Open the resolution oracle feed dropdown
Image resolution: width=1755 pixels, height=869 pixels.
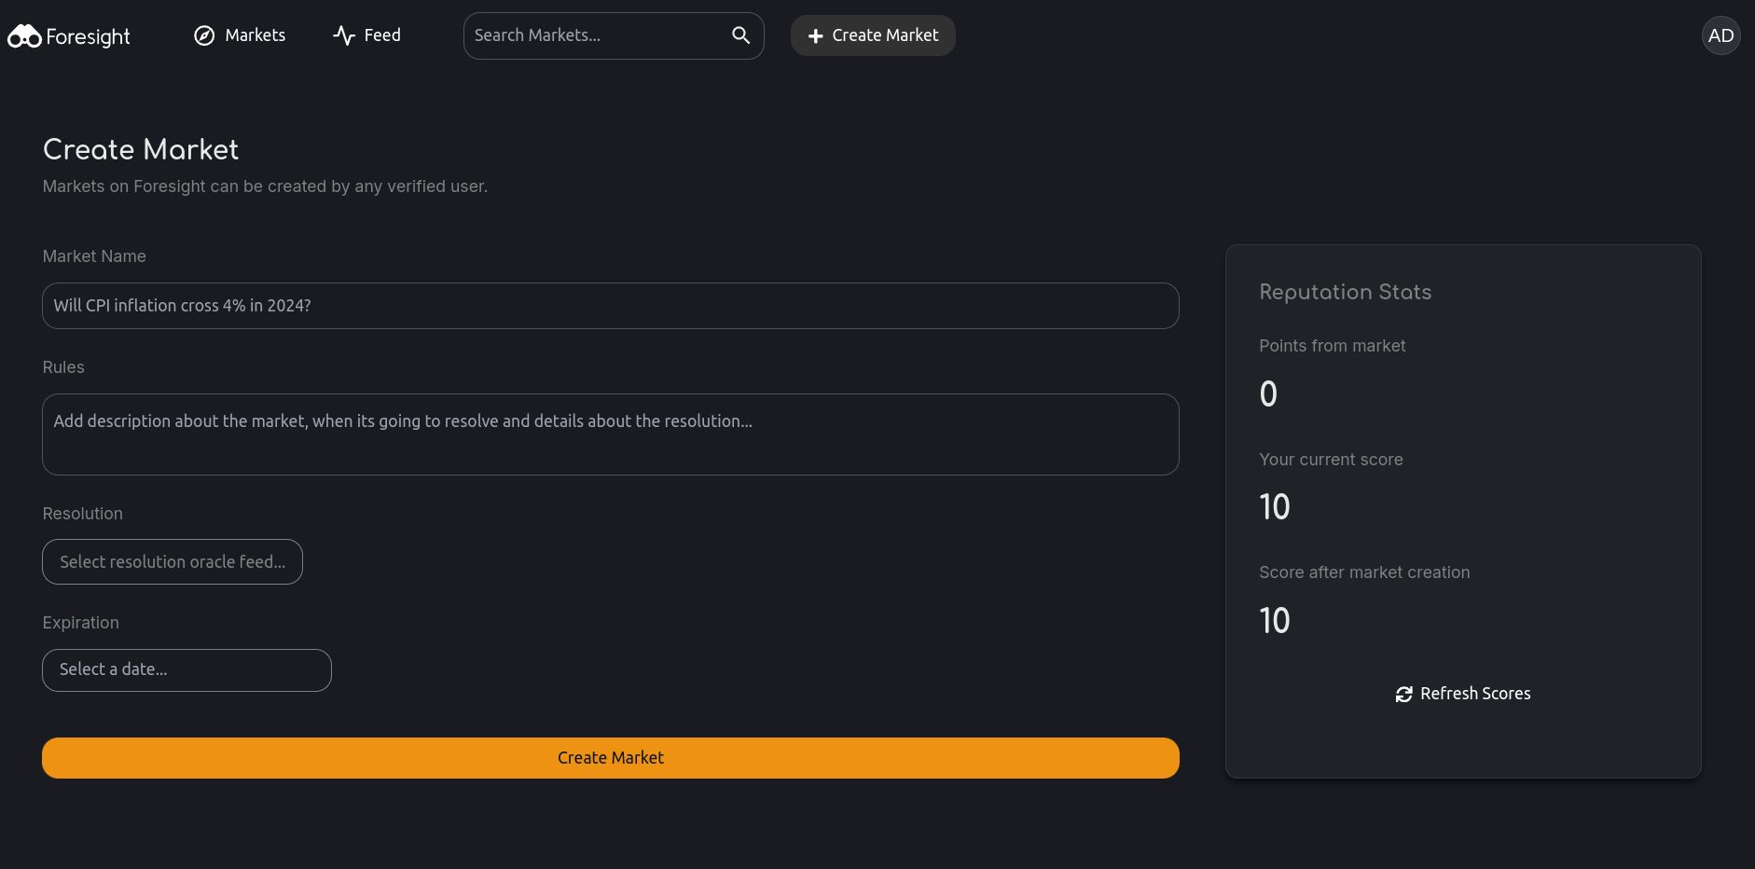(173, 562)
